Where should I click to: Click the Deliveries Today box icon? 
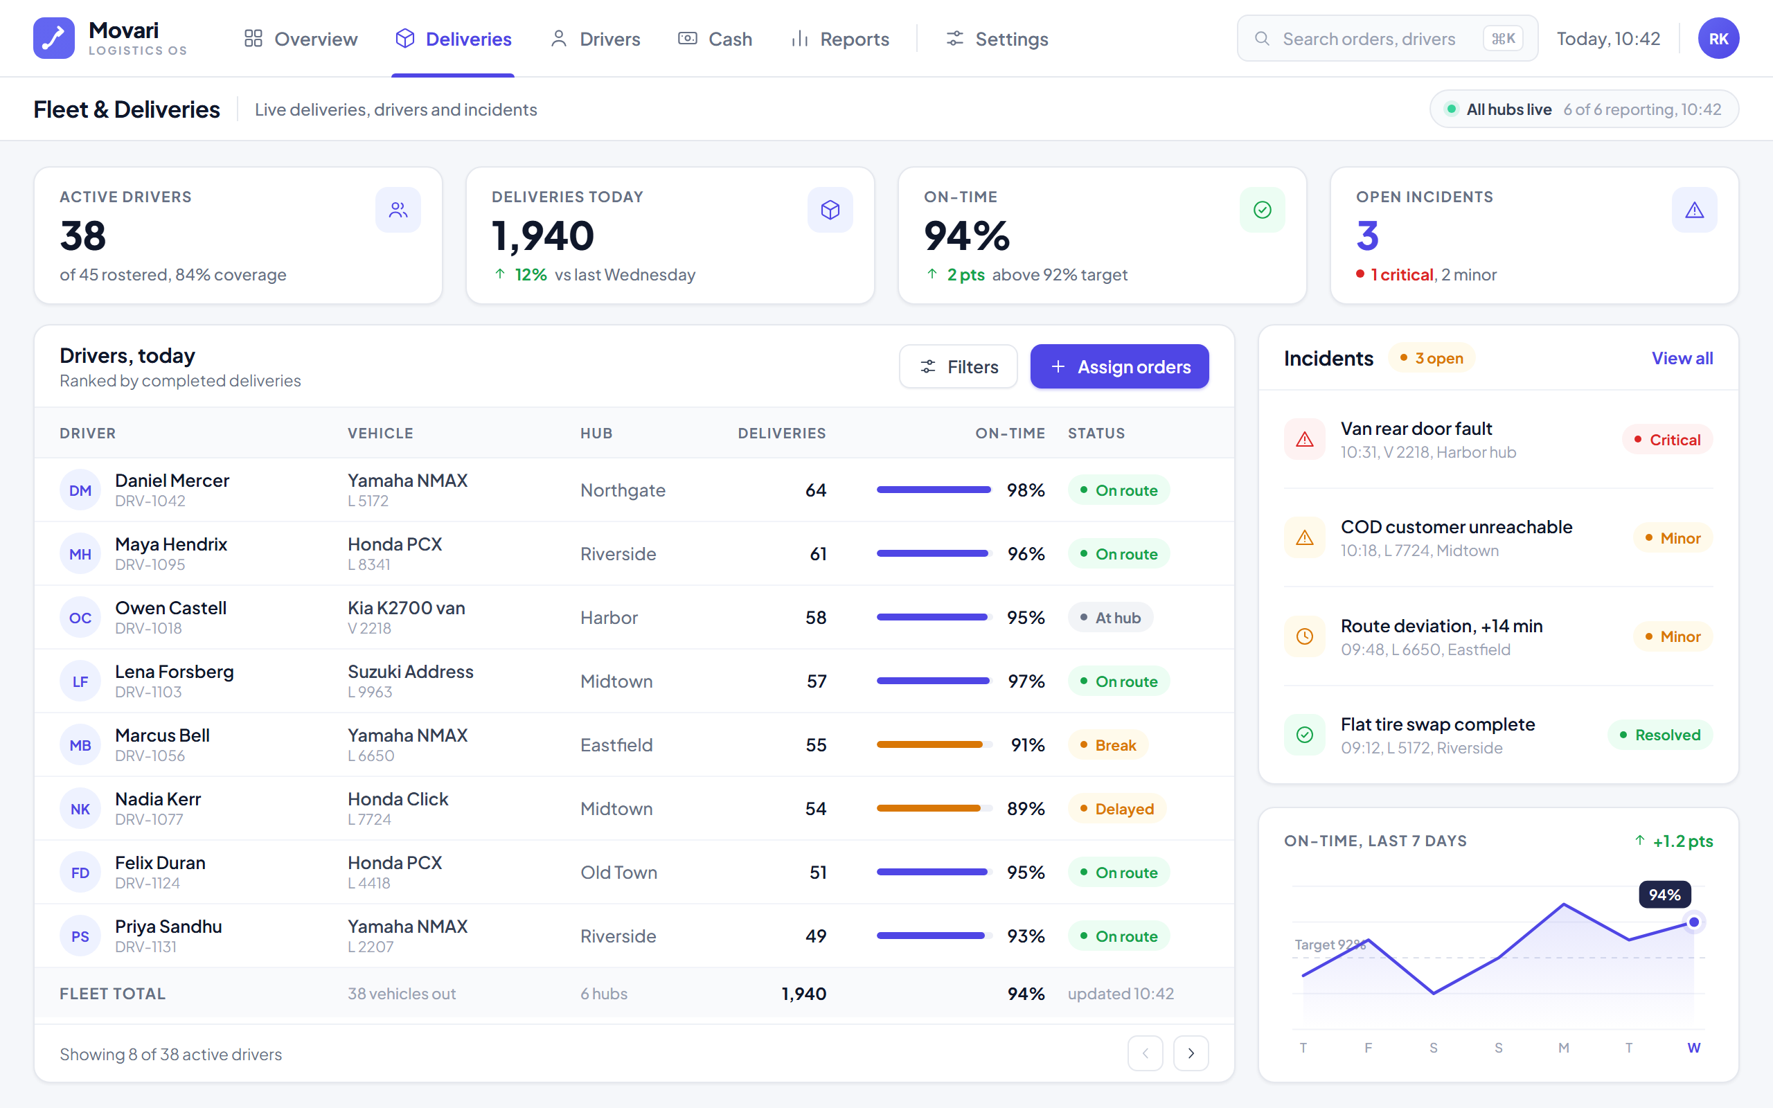[830, 211]
